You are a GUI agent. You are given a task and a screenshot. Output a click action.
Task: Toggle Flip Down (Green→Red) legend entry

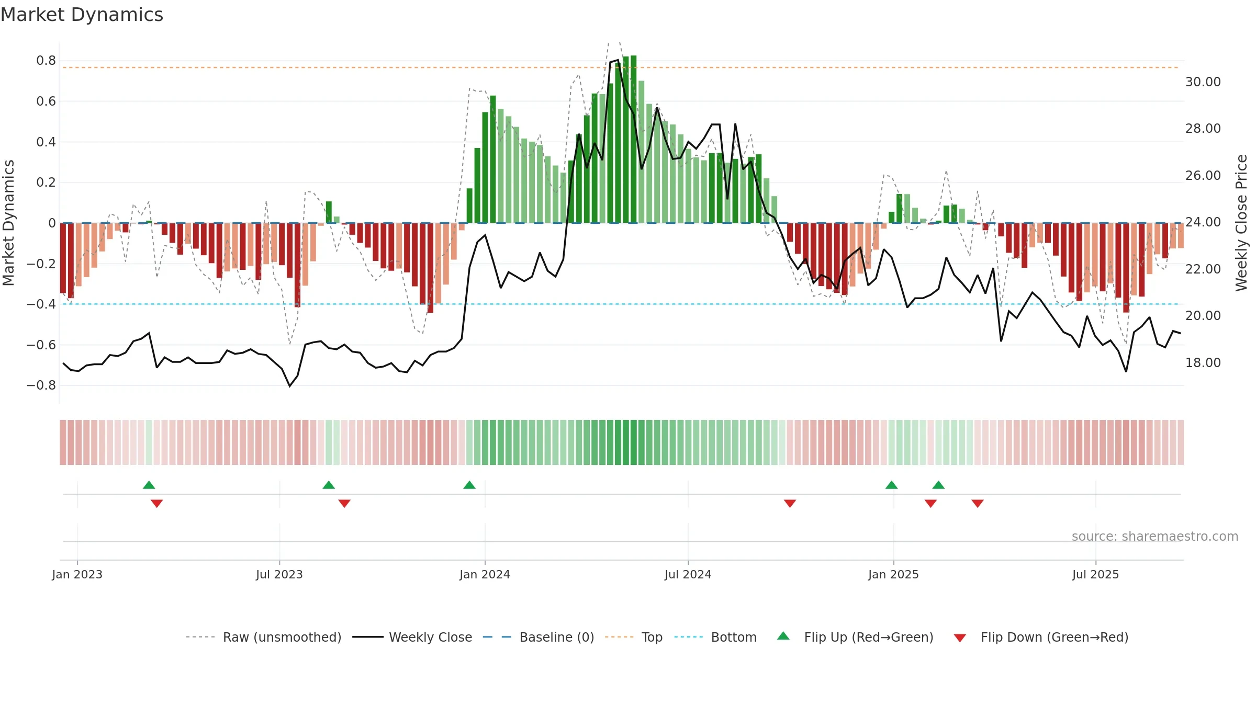coord(1041,637)
